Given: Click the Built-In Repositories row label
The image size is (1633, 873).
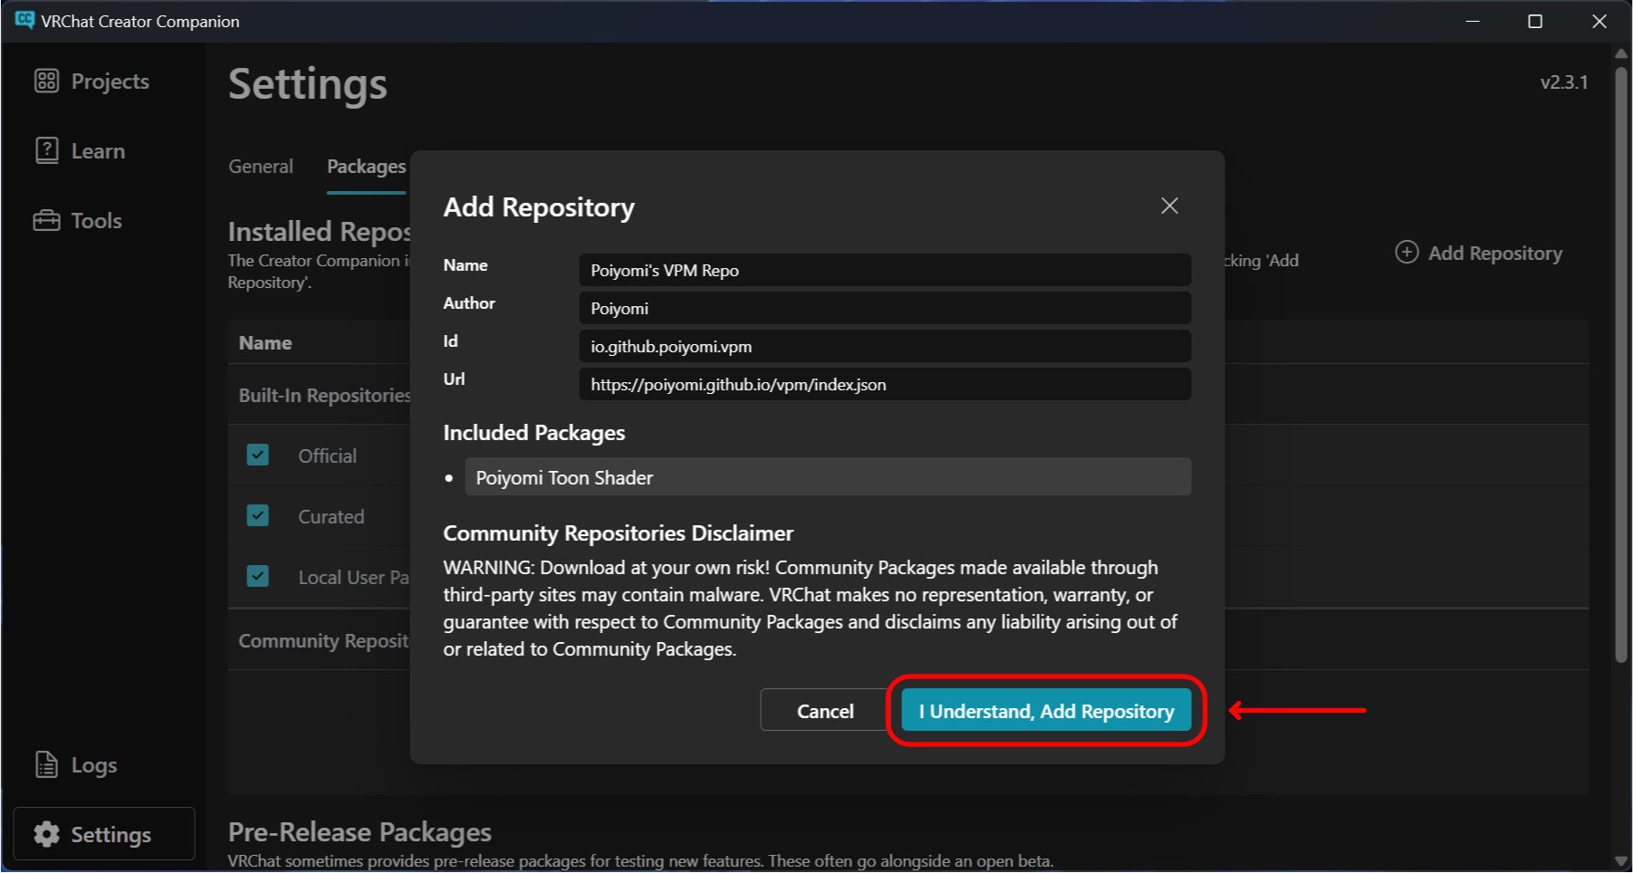Looking at the screenshot, I should pos(324,396).
